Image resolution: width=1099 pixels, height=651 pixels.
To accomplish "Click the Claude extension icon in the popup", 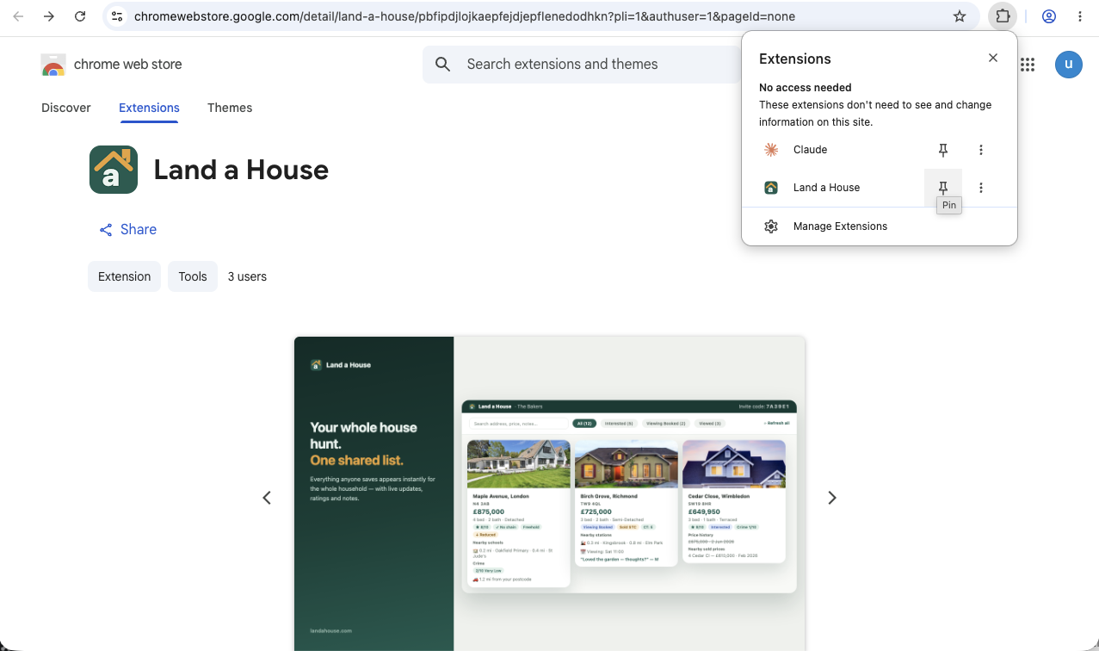I will coord(771,150).
